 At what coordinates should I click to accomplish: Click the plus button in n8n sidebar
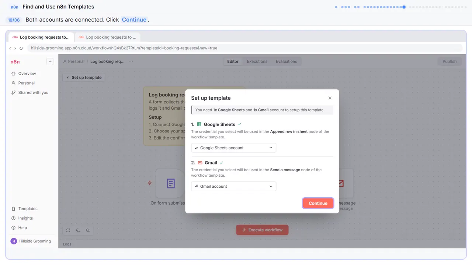point(50,62)
